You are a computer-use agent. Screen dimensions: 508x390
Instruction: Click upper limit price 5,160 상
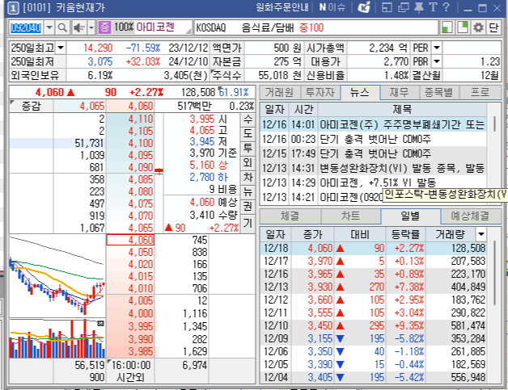pyautogui.click(x=209, y=165)
